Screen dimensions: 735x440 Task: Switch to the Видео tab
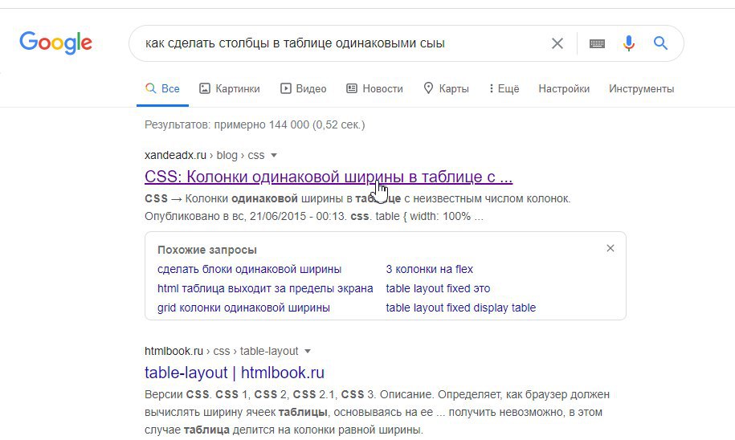304,88
